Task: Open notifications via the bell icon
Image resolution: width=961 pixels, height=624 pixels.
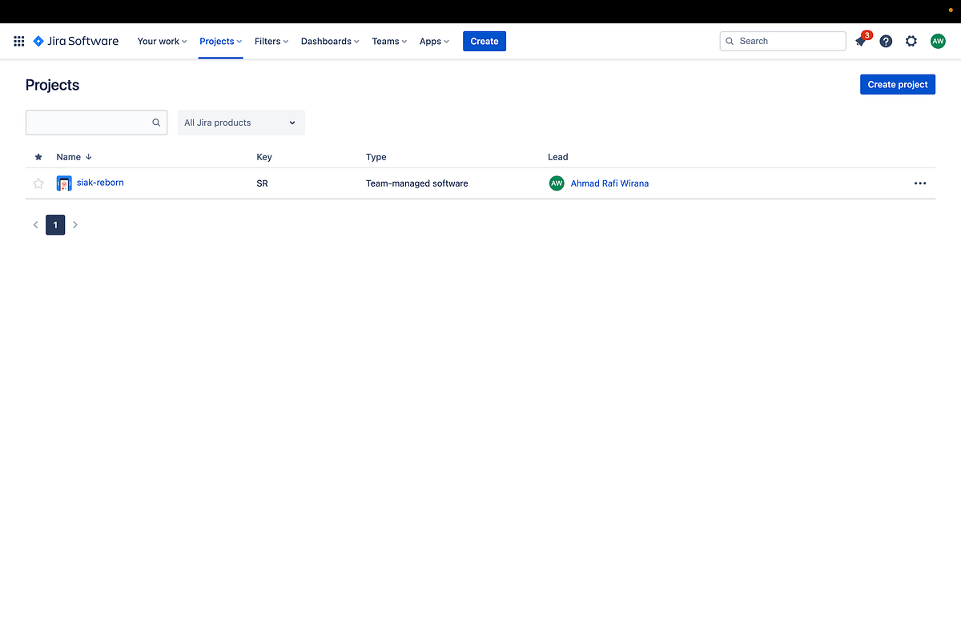Action: tap(860, 41)
